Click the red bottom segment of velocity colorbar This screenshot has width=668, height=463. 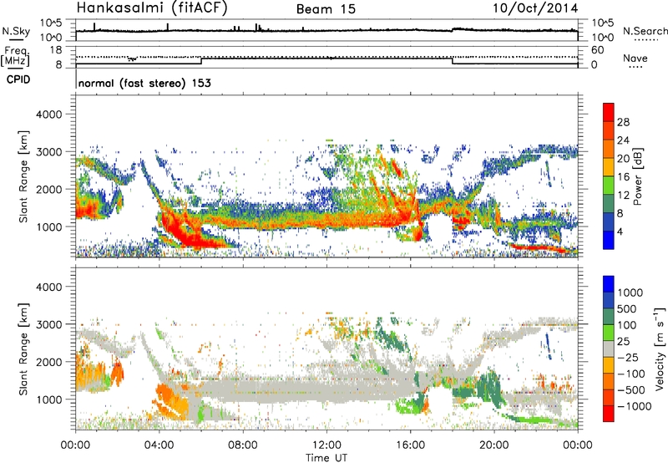pos(609,414)
